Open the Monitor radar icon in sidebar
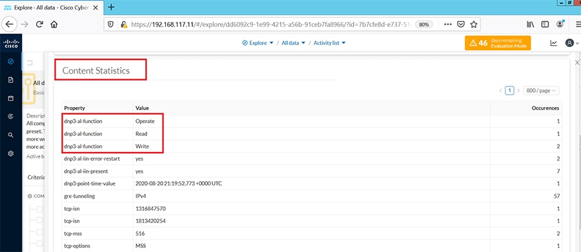Screen dimensions: 581x252 click(x=11, y=117)
